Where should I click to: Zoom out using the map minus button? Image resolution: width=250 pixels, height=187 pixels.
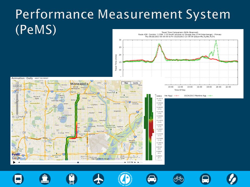(17, 117)
